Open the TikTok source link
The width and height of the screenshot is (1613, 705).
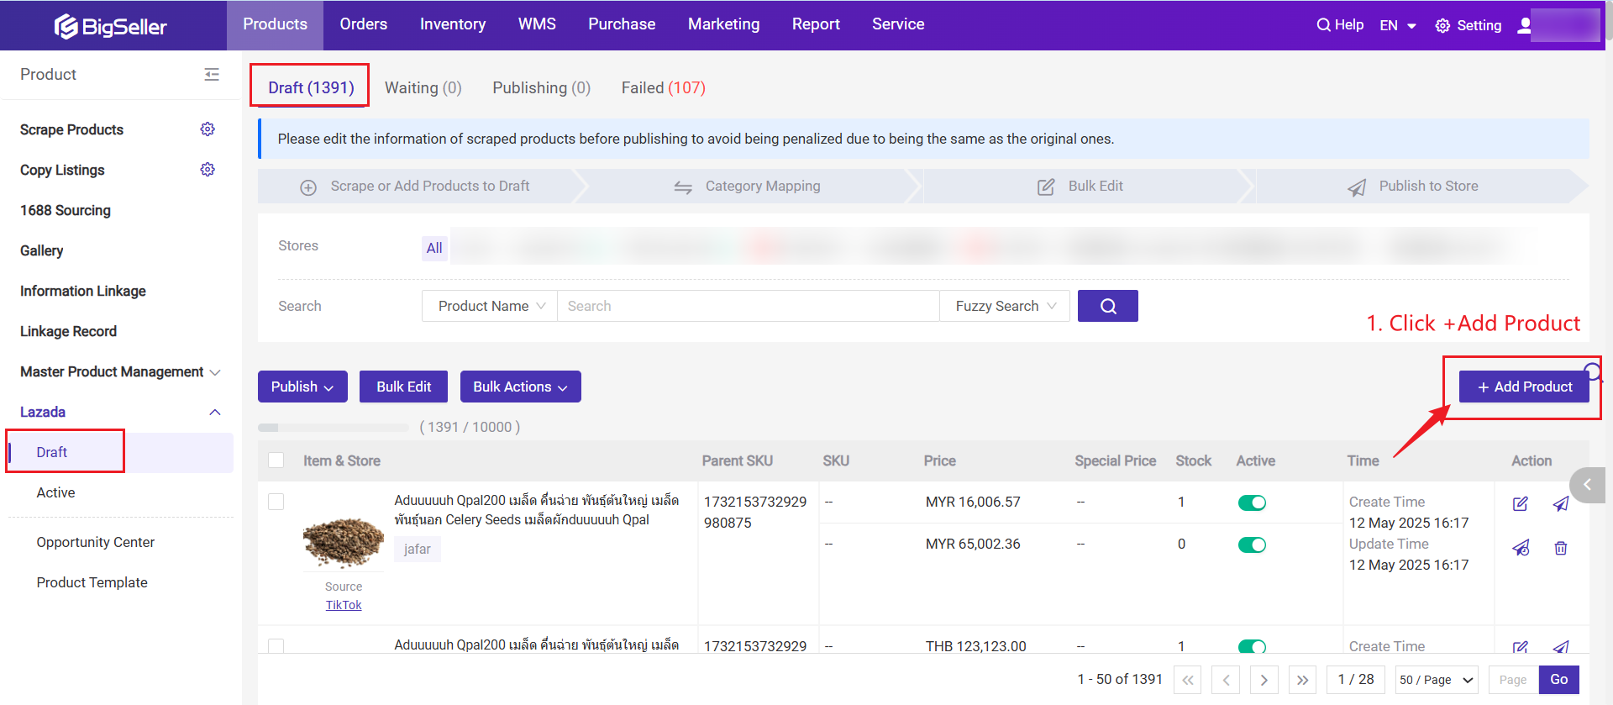pyautogui.click(x=344, y=605)
